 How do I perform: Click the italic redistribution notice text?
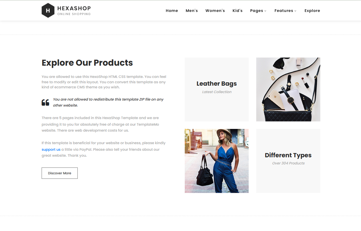click(x=108, y=102)
